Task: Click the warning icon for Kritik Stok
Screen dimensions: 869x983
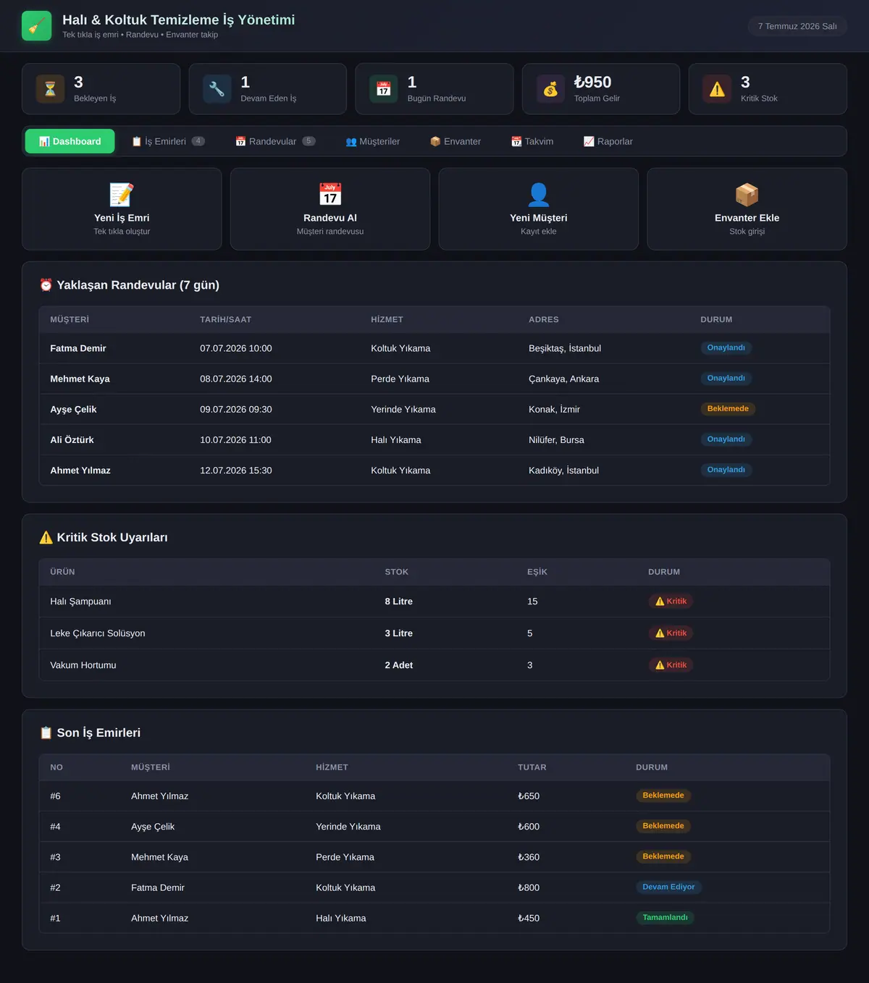Action: 717,89
